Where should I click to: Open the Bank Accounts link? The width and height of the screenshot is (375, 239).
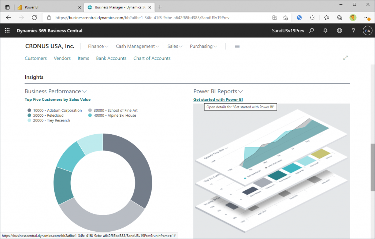(x=111, y=58)
